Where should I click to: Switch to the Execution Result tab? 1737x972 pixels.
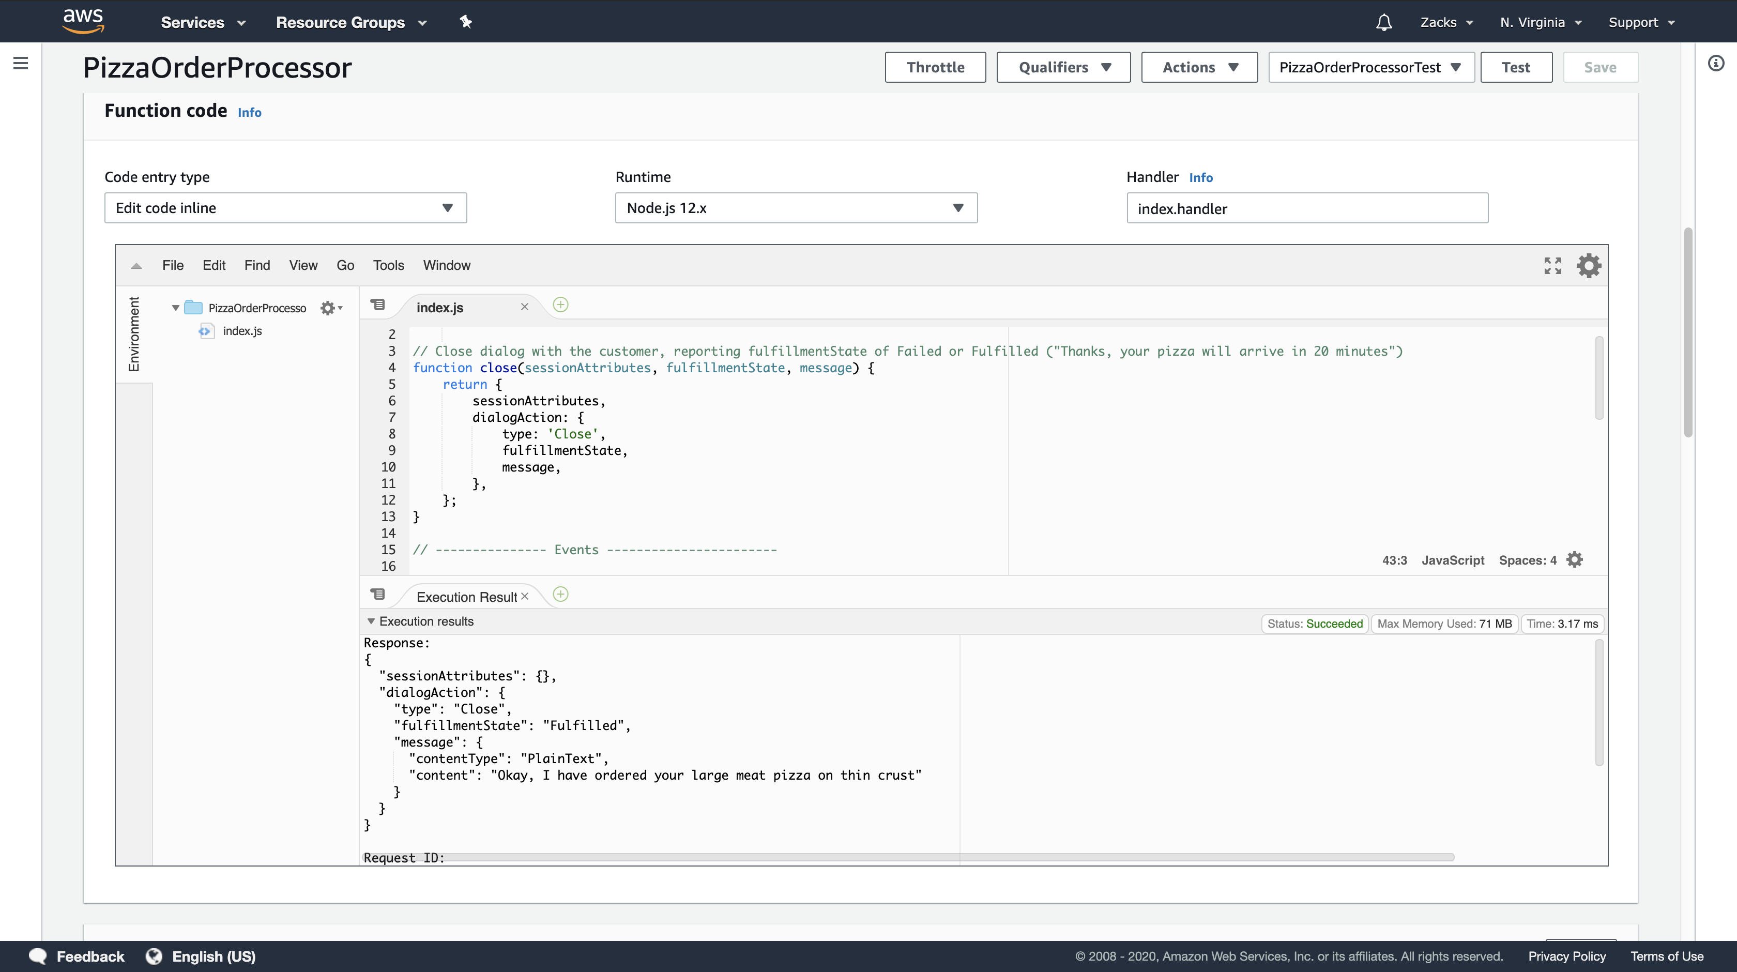[x=466, y=597]
